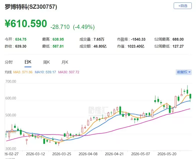
Task: Click the 均线 label
Action: pos(8,72)
